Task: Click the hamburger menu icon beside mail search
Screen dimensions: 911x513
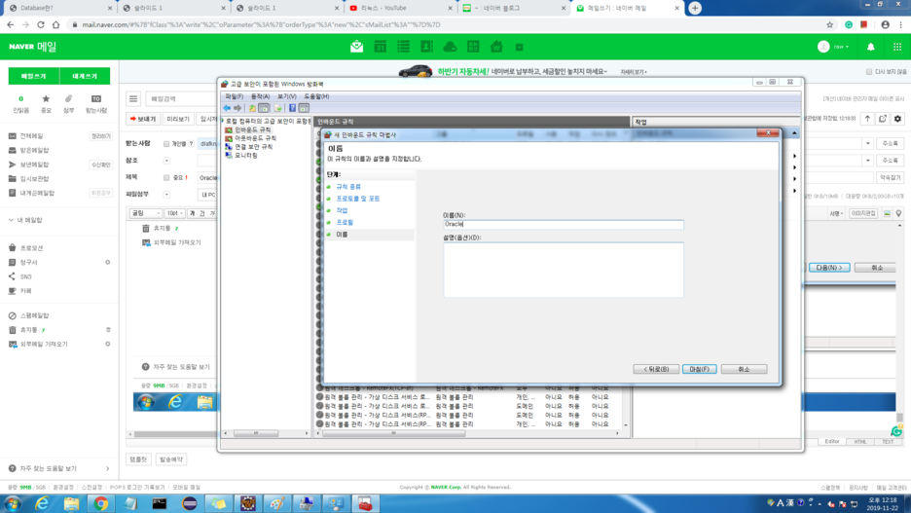Action: tap(133, 98)
